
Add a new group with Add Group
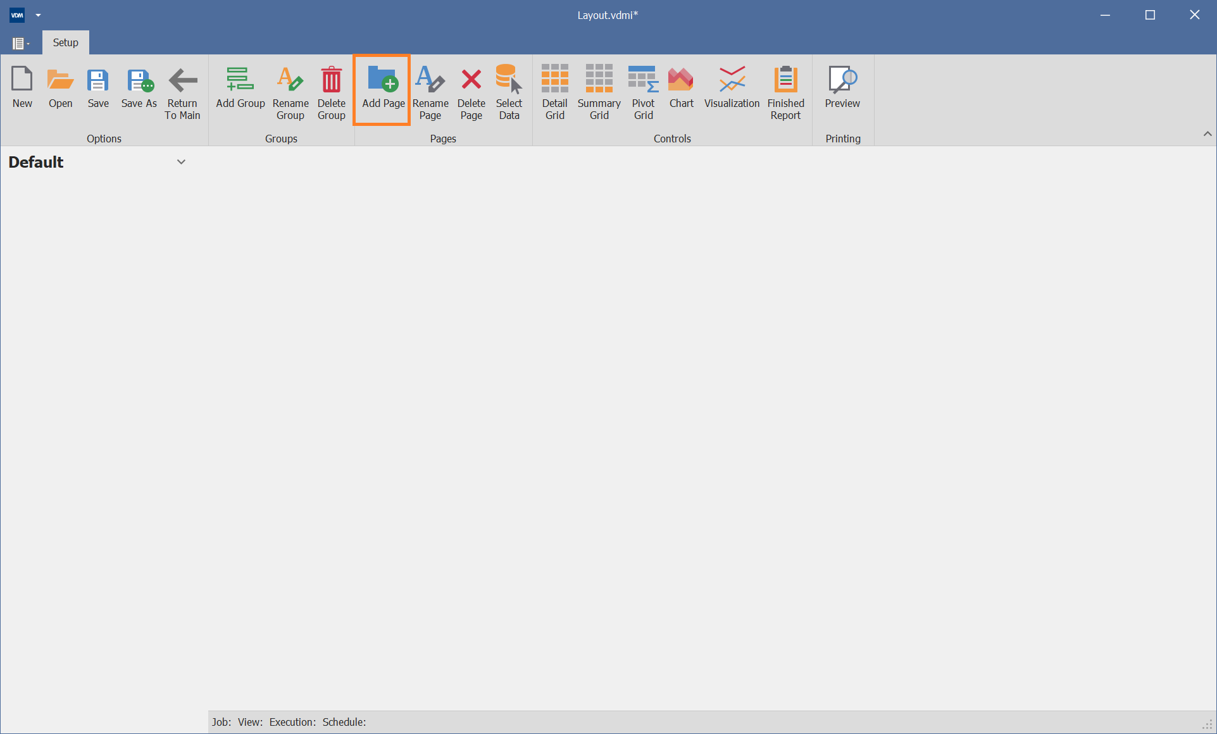coord(240,89)
